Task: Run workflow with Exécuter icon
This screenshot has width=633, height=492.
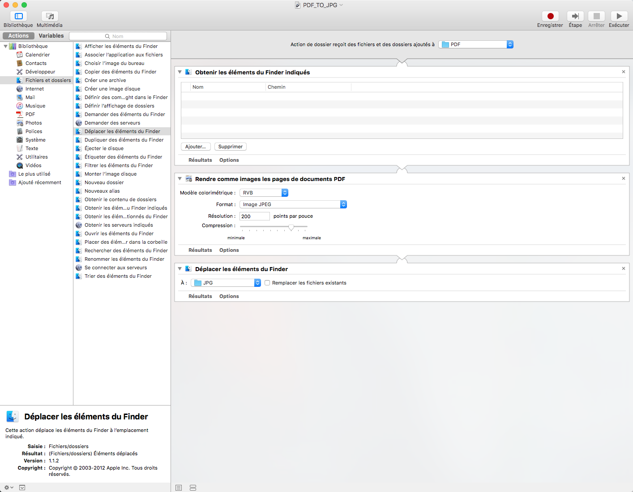Action: click(x=619, y=16)
